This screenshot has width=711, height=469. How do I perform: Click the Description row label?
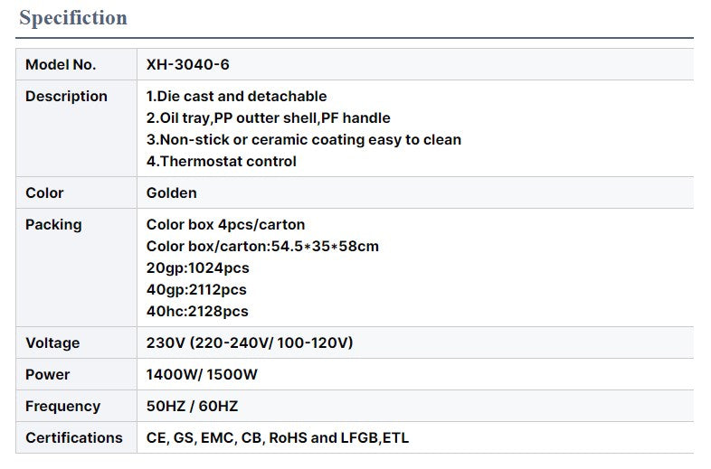66,96
